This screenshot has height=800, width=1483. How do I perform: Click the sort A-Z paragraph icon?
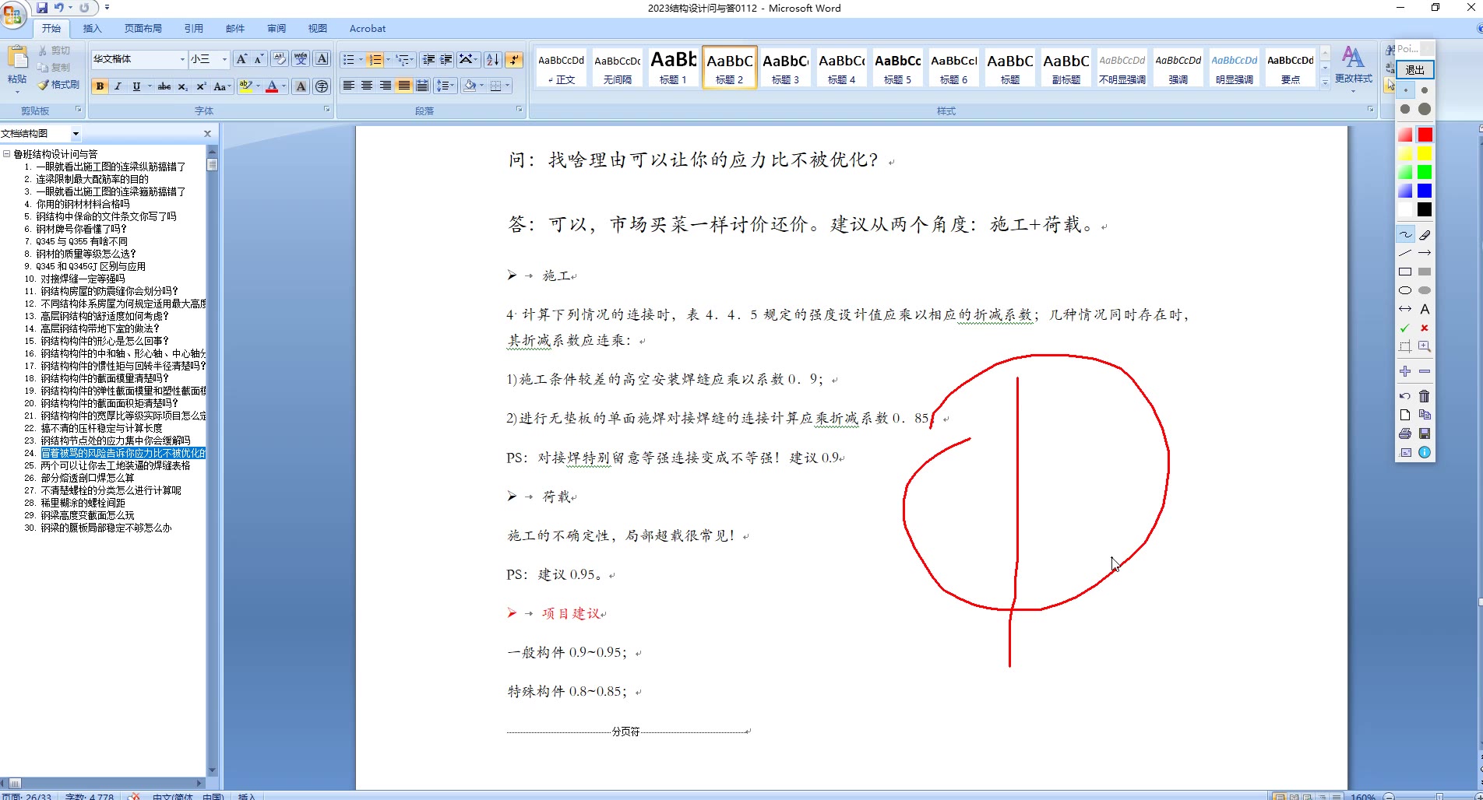(x=492, y=59)
